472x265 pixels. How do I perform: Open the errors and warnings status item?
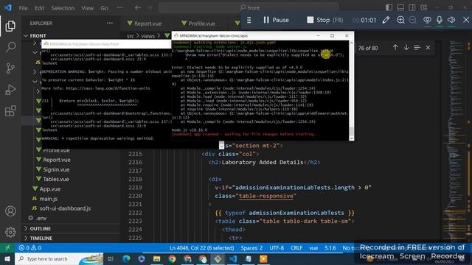(30, 248)
